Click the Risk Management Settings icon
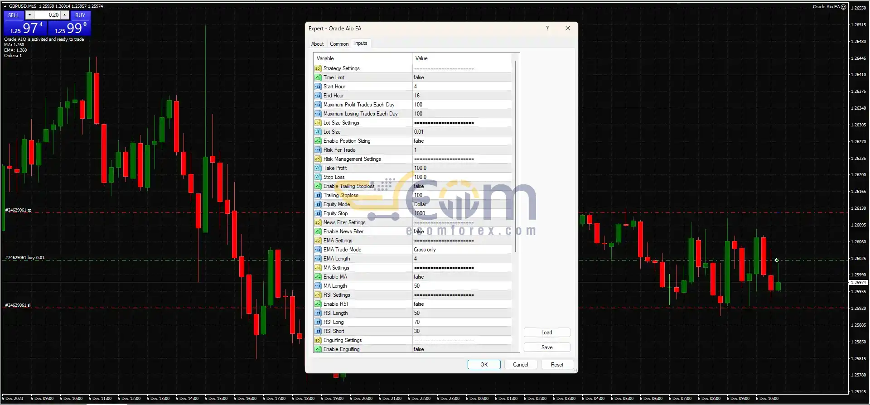The width and height of the screenshot is (870, 405). pyautogui.click(x=318, y=159)
